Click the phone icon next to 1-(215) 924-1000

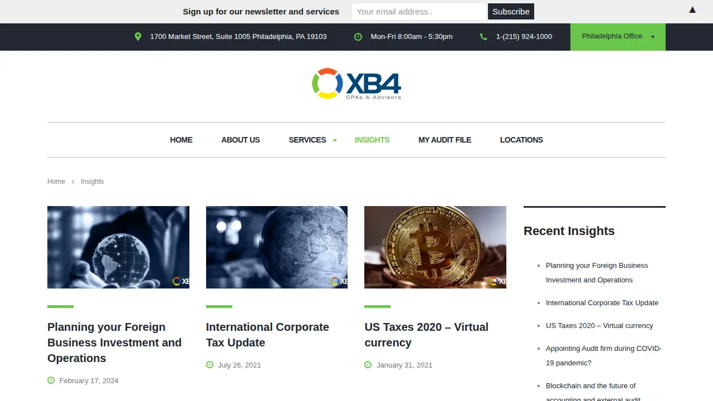point(484,37)
